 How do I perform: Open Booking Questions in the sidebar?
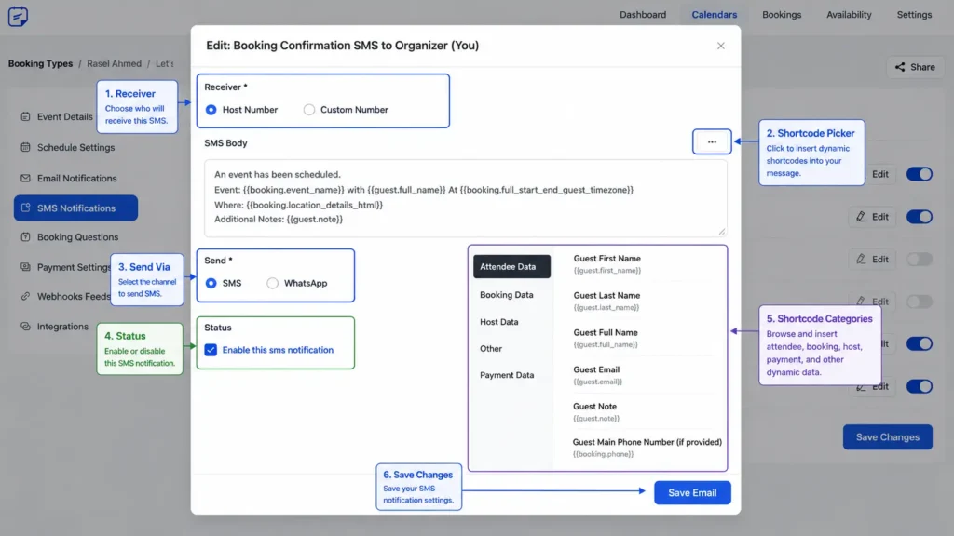point(75,237)
